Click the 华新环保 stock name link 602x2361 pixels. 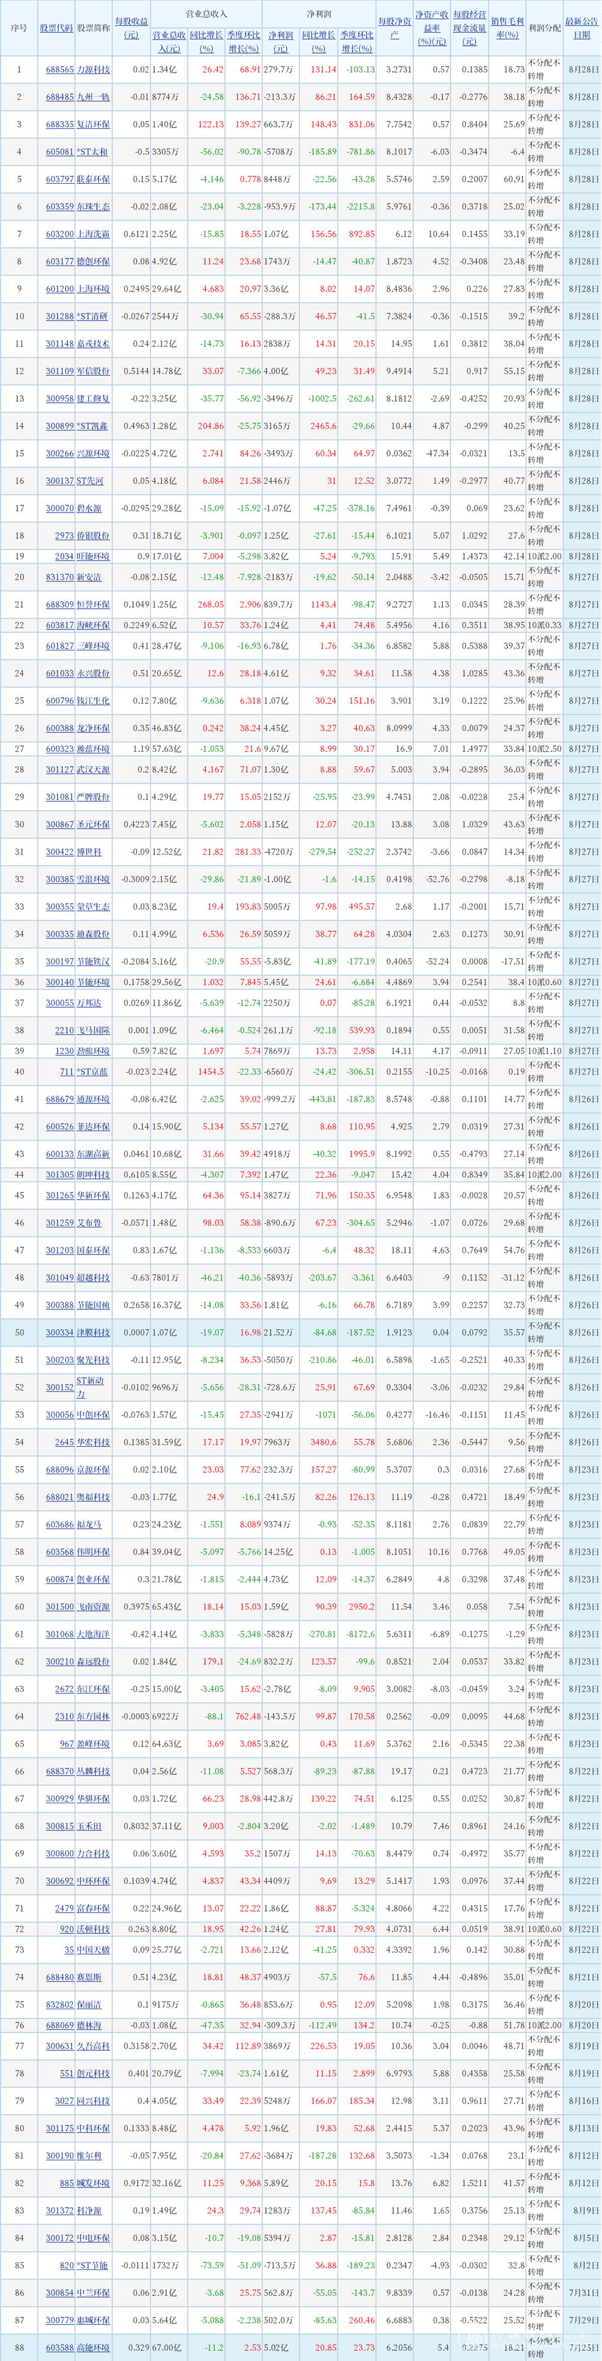93,1195
